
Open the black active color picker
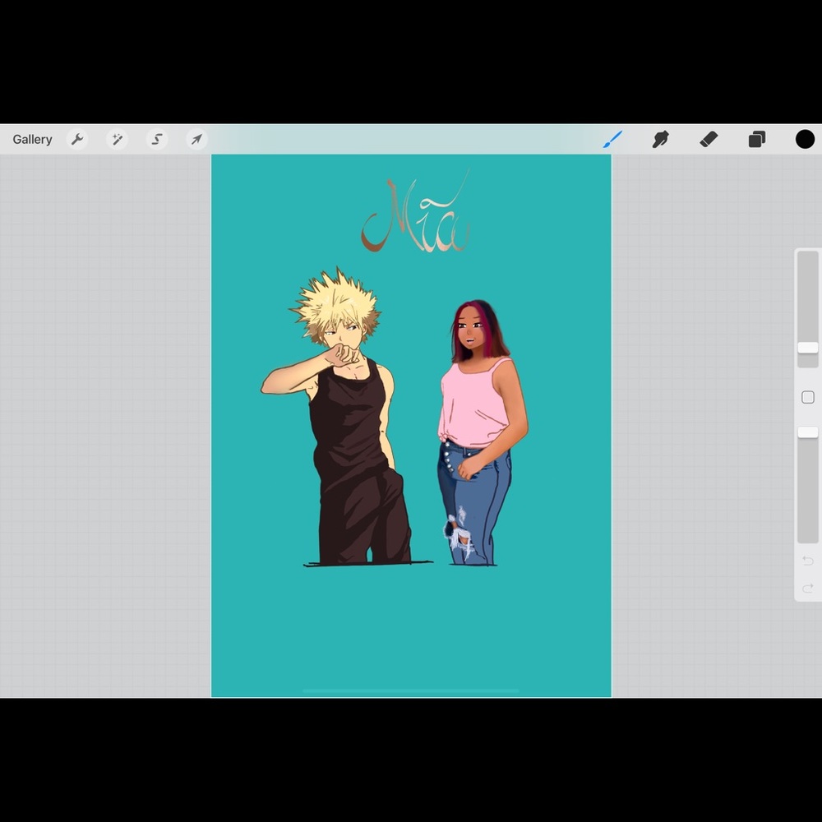tap(806, 140)
